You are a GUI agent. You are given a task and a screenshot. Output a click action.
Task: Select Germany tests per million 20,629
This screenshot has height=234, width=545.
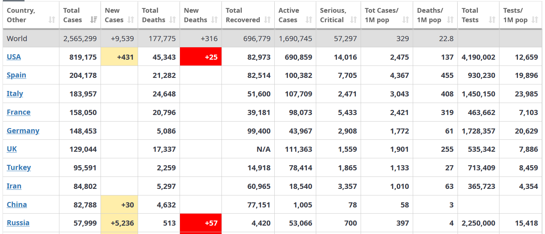(x=526, y=131)
